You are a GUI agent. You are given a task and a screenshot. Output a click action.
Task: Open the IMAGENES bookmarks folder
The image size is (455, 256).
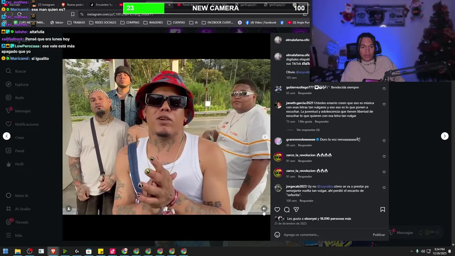(153, 22)
